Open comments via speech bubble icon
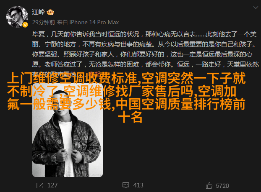Viewport: 261px width, 192px height. [125, 185]
